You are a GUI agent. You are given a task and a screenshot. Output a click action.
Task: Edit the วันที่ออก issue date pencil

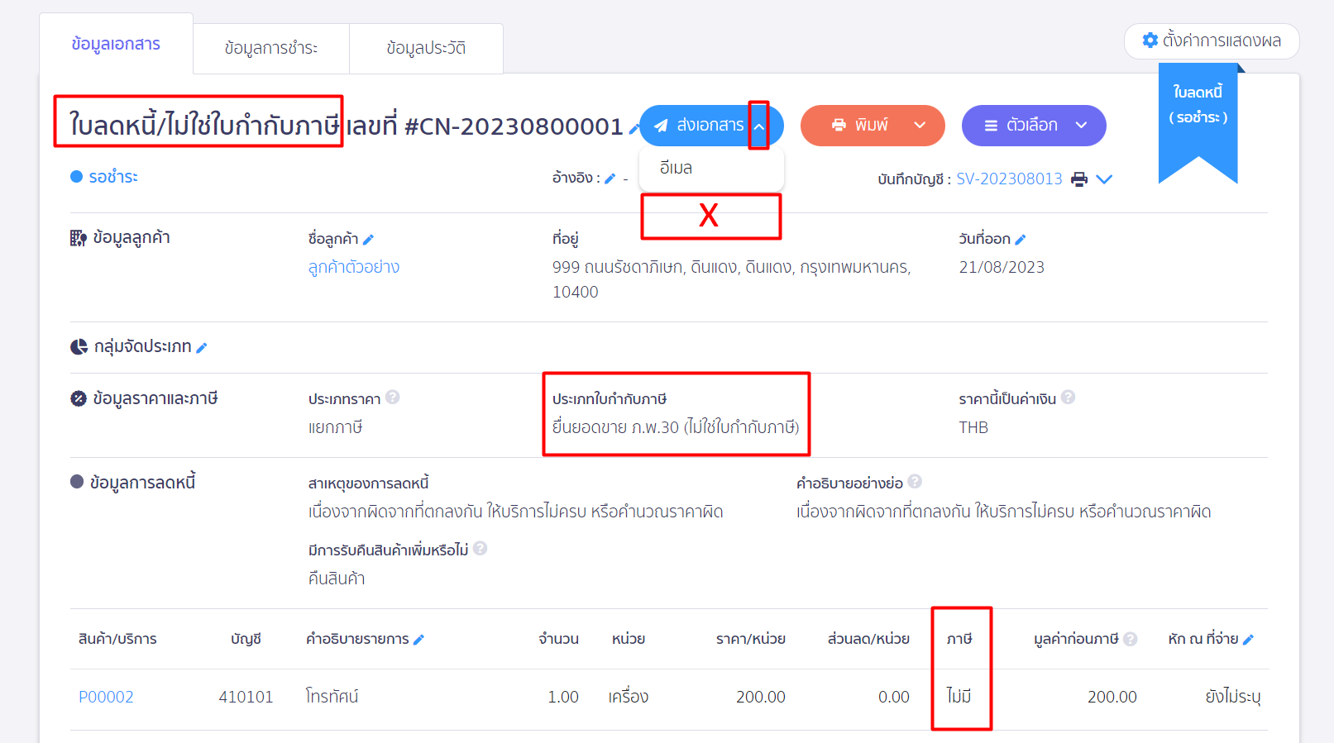[1021, 240]
